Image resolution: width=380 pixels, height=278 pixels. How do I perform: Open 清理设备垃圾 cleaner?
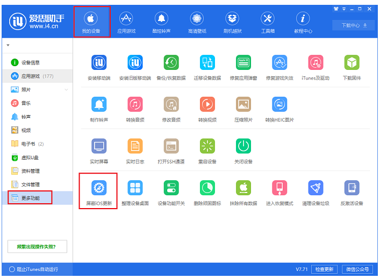tap(316, 188)
